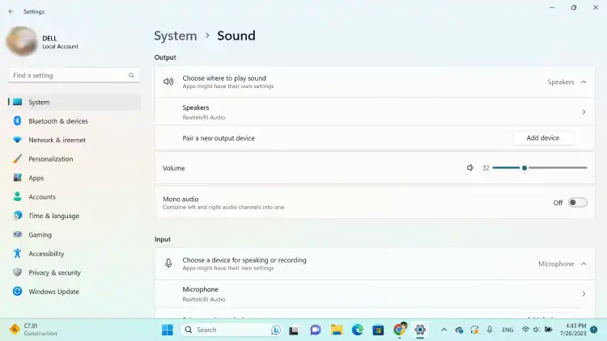
Task: Open Time & language settings
Action: pyautogui.click(x=74, y=216)
